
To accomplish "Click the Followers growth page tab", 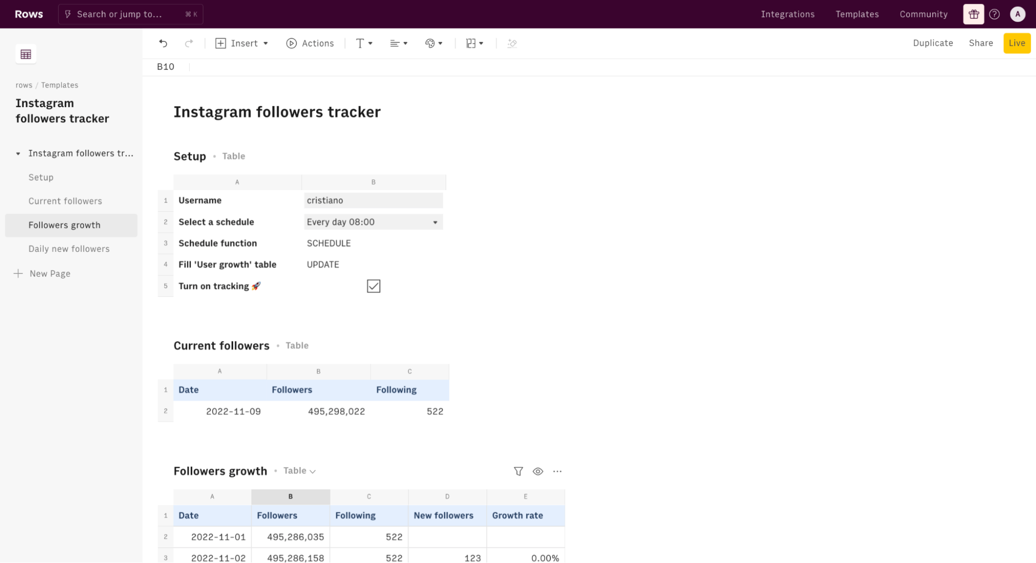I will click(64, 224).
